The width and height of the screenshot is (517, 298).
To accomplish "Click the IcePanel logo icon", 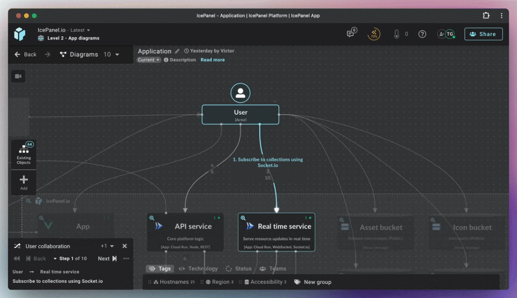I will pos(19,34).
